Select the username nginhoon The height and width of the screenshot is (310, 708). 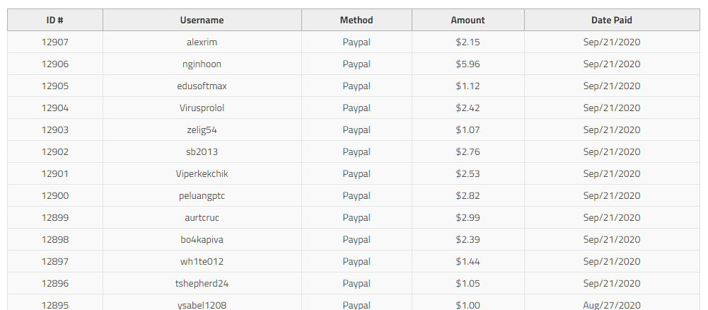point(202,64)
